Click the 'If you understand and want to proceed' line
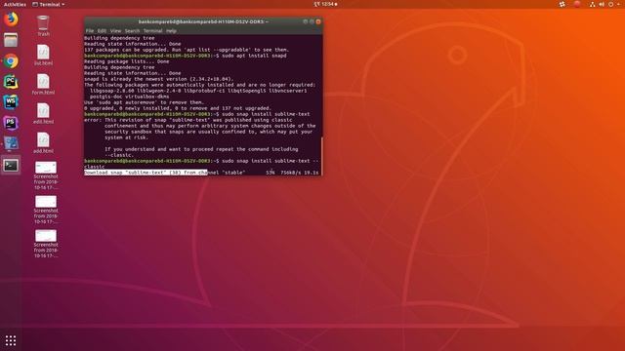The image size is (625, 351). 201,149
